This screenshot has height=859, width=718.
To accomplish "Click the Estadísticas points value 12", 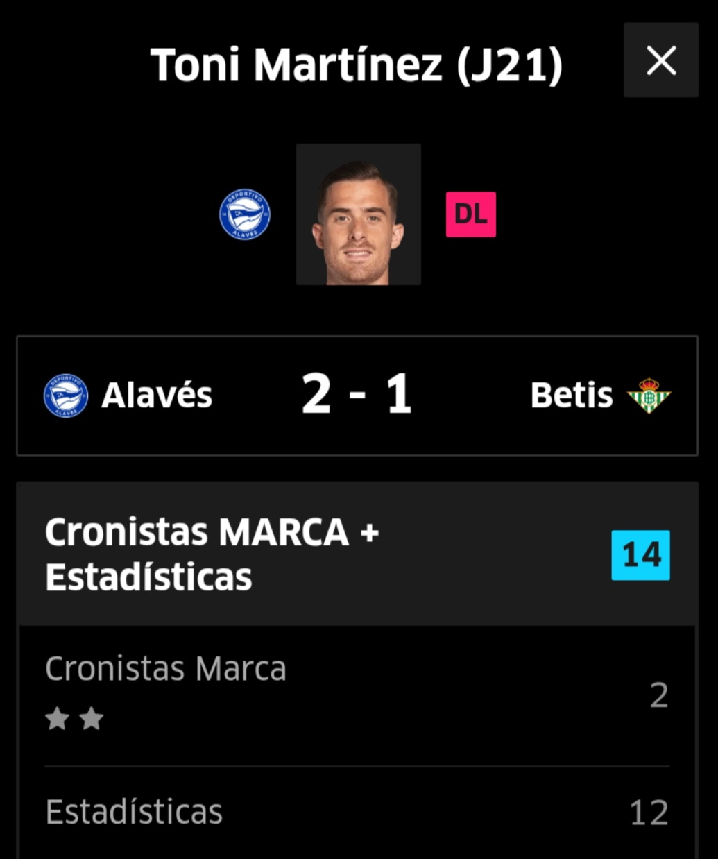I will click(x=649, y=813).
